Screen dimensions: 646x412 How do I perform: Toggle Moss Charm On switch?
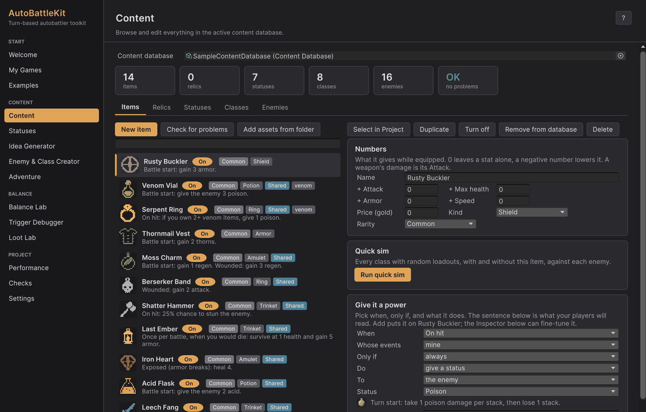196,258
